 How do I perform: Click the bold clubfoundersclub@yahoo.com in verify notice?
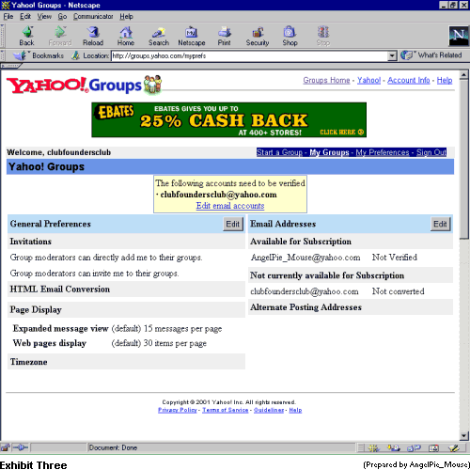218,195
